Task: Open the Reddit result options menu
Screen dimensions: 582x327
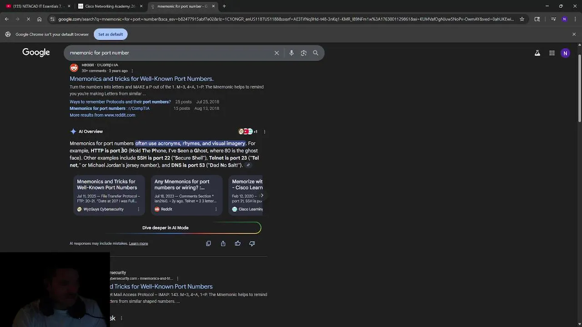Action: [132, 71]
